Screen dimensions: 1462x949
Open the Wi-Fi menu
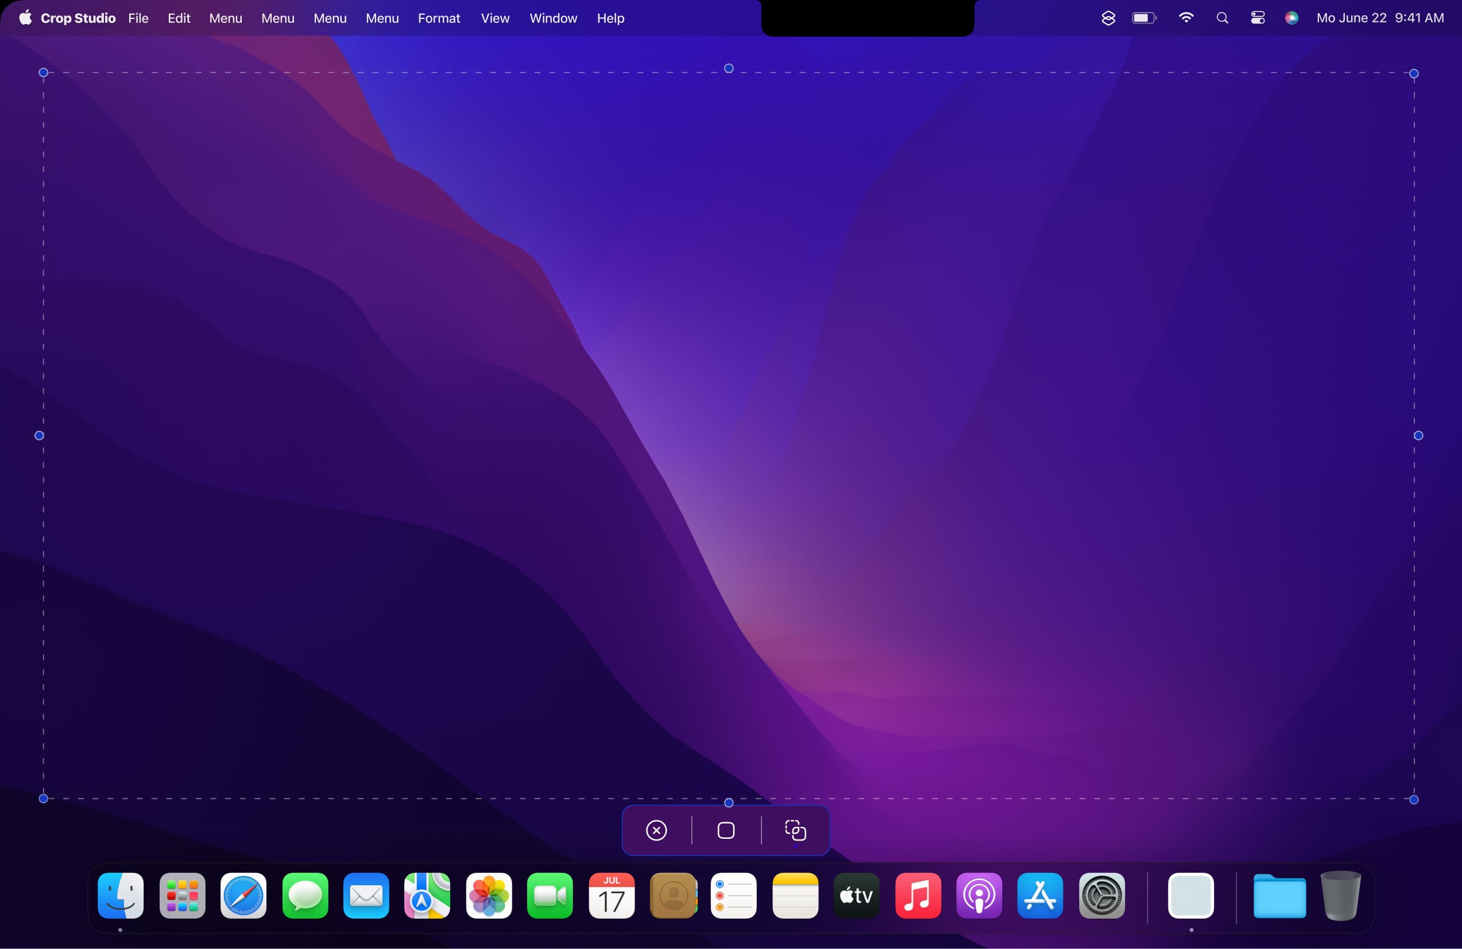(x=1186, y=18)
